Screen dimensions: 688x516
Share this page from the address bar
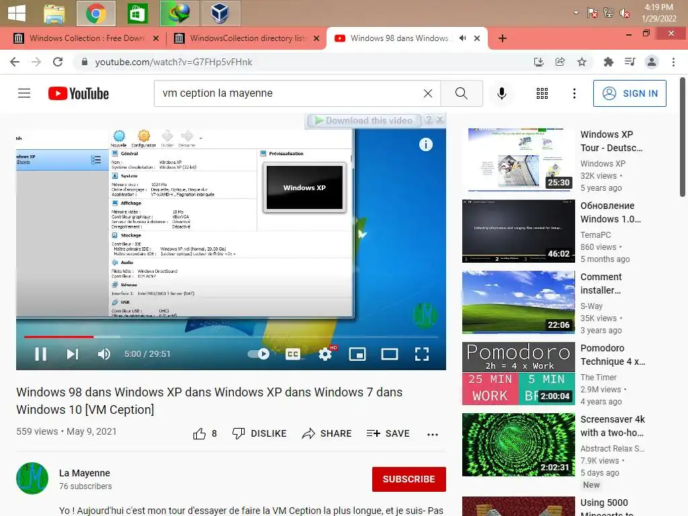[x=560, y=62]
